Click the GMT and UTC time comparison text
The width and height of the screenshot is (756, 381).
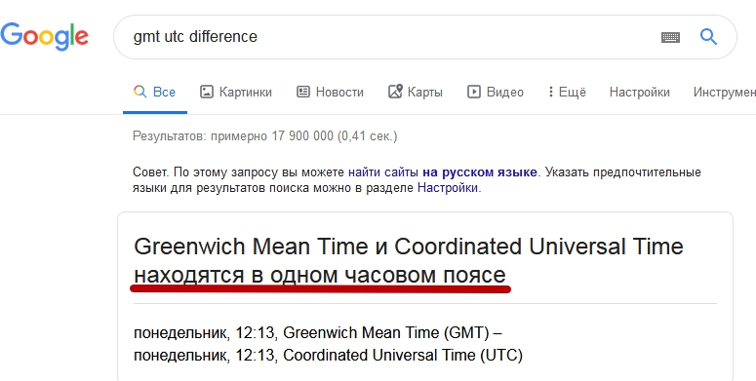pyautogui.click(x=328, y=344)
